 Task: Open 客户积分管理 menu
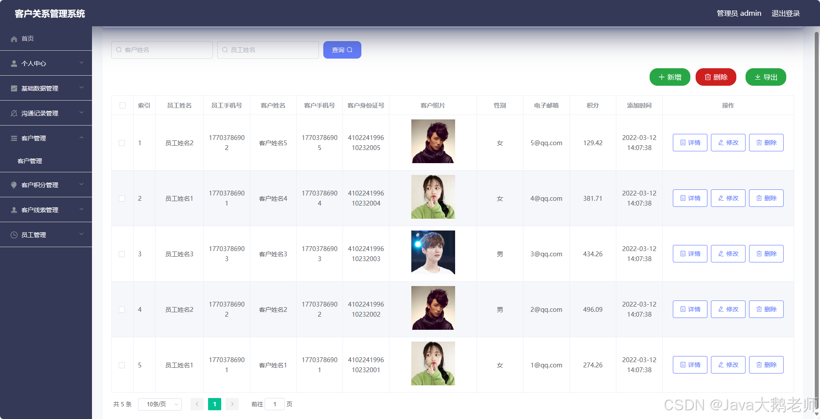tap(46, 185)
